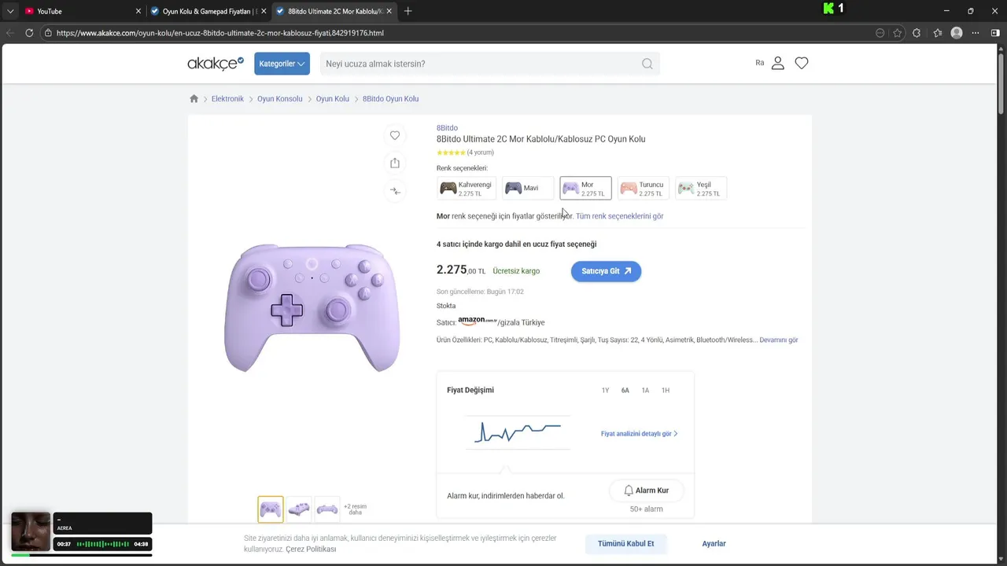Open a new browser tab
1007x566 pixels.
[408, 11]
